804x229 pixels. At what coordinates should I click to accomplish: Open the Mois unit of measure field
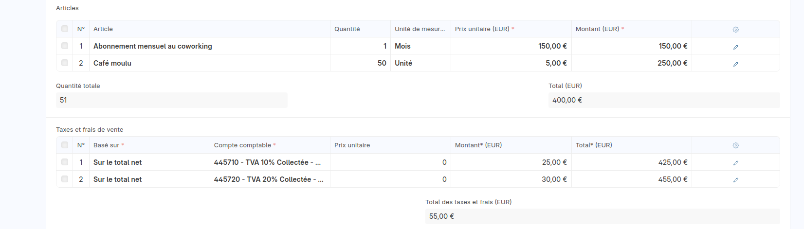tap(420, 46)
